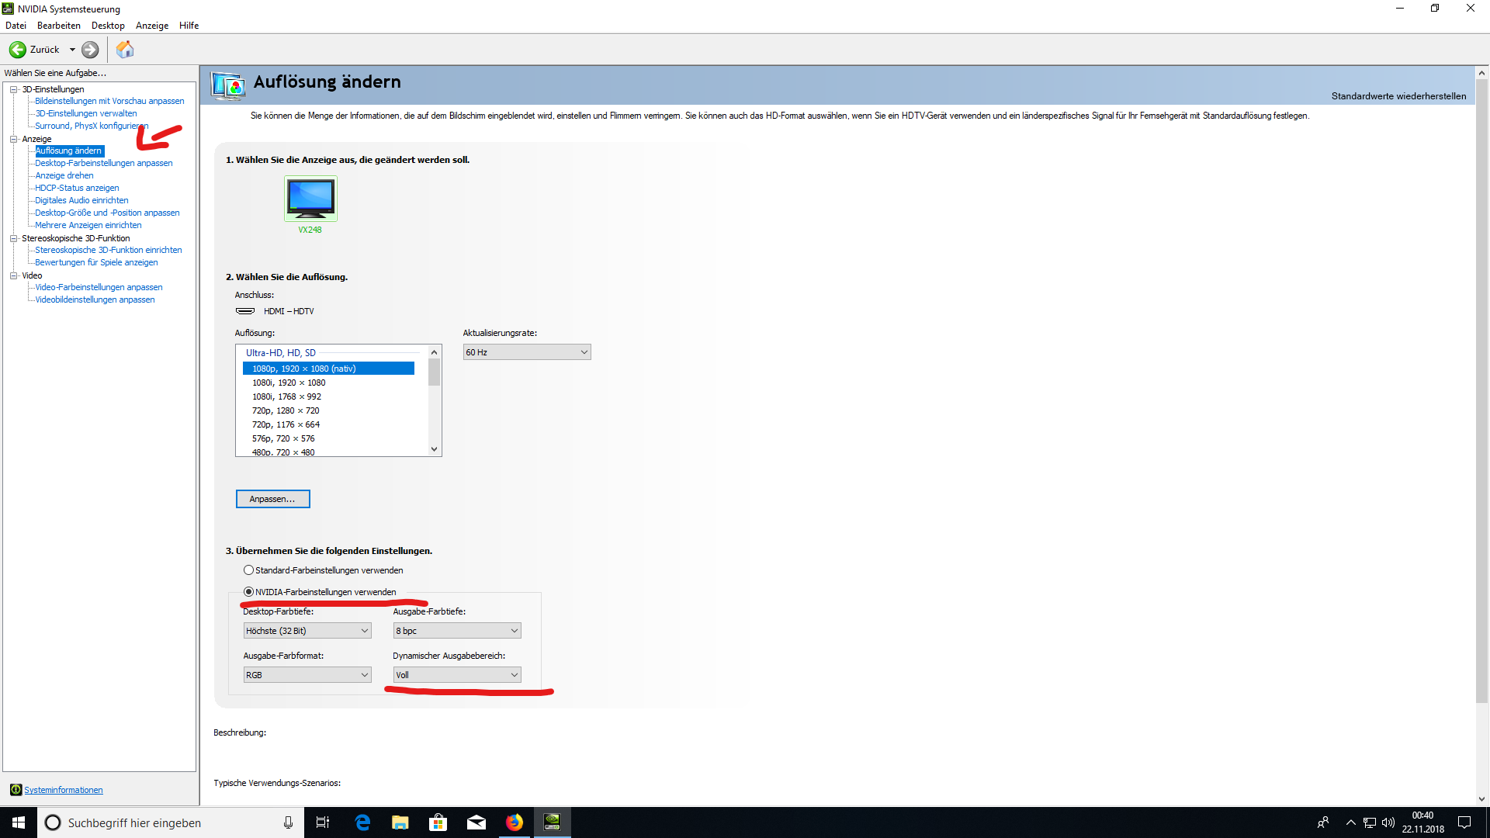Launch Firefox from the taskbar
The height and width of the screenshot is (838, 1490).
514,822
